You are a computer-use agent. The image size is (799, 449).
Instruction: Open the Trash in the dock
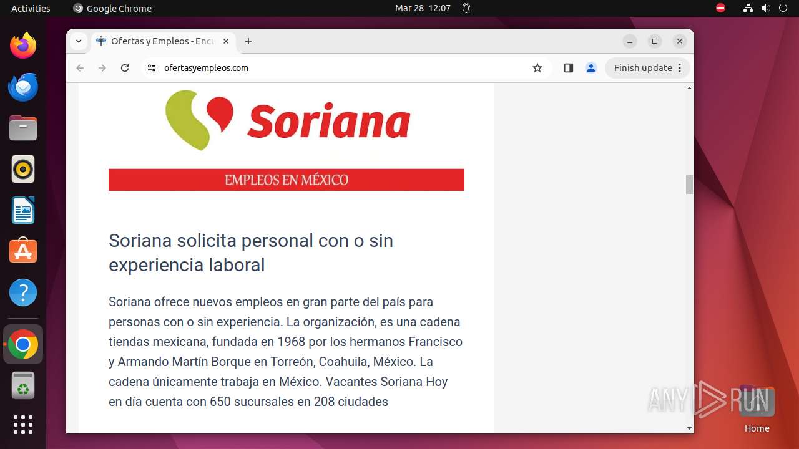pyautogui.click(x=23, y=385)
